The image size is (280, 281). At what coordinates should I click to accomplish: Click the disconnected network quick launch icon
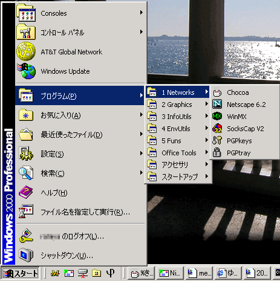[x=83, y=273]
